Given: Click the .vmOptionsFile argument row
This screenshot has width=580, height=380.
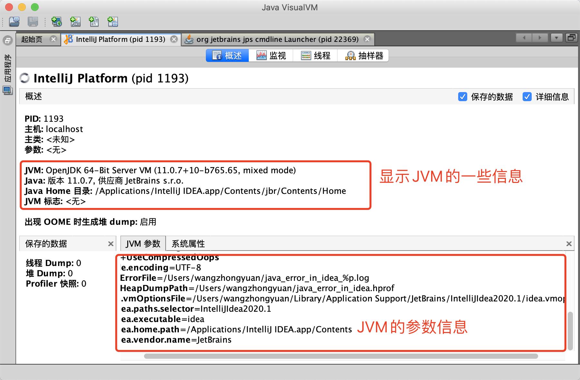Looking at the screenshot, I should pyautogui.click(x=343, y=299).
